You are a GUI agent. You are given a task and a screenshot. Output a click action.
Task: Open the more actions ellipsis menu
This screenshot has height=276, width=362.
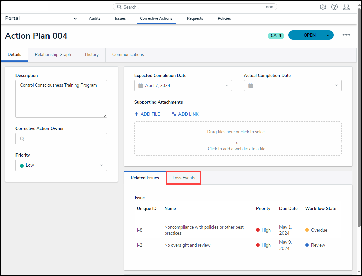(x=346, y=35)
